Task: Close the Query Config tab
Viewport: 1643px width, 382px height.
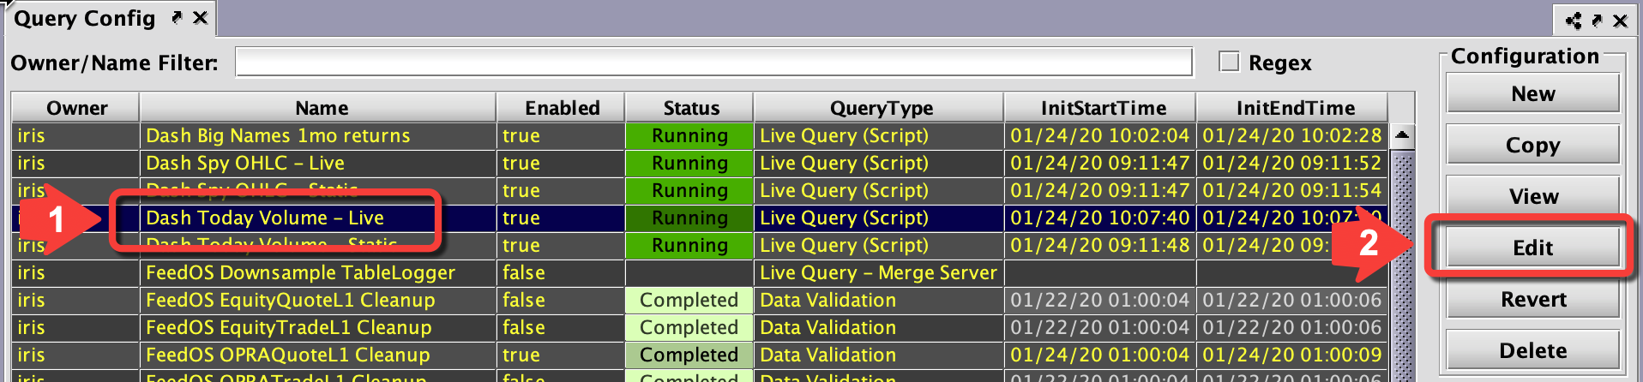Action: (x=201, y=17)
